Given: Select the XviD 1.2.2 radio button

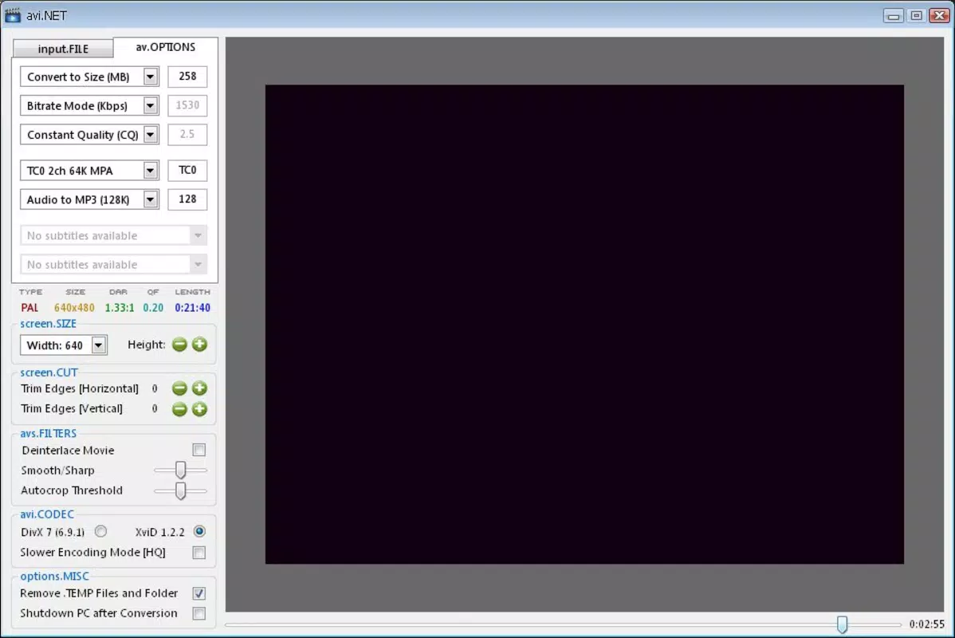Looking at the screenshot, I should [199, 531].
